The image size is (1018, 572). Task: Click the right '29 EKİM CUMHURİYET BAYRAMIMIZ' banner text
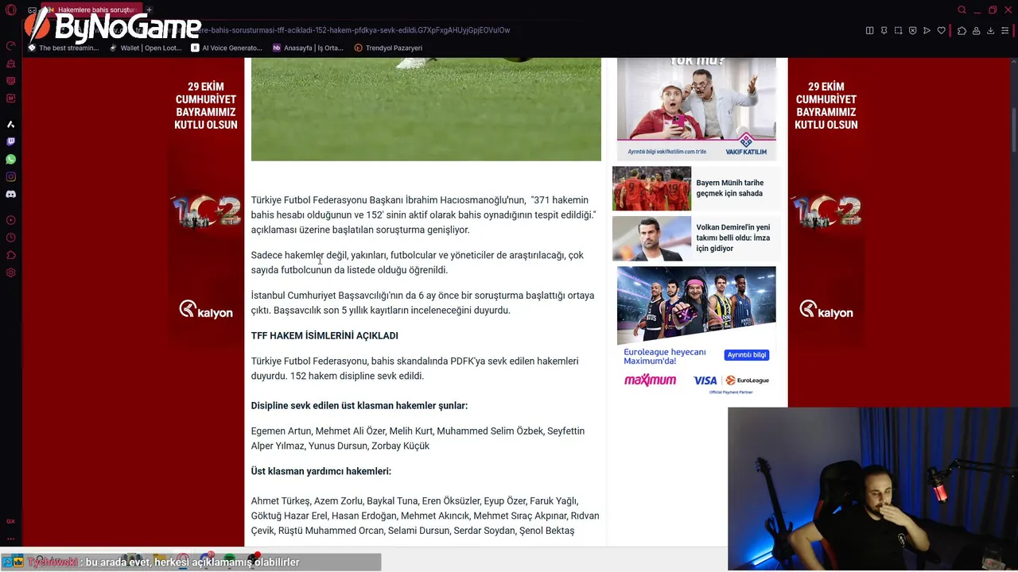(826, 106)
